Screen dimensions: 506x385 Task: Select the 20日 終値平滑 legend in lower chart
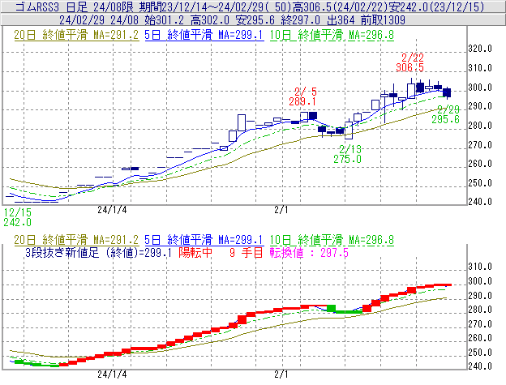[76, 240]
